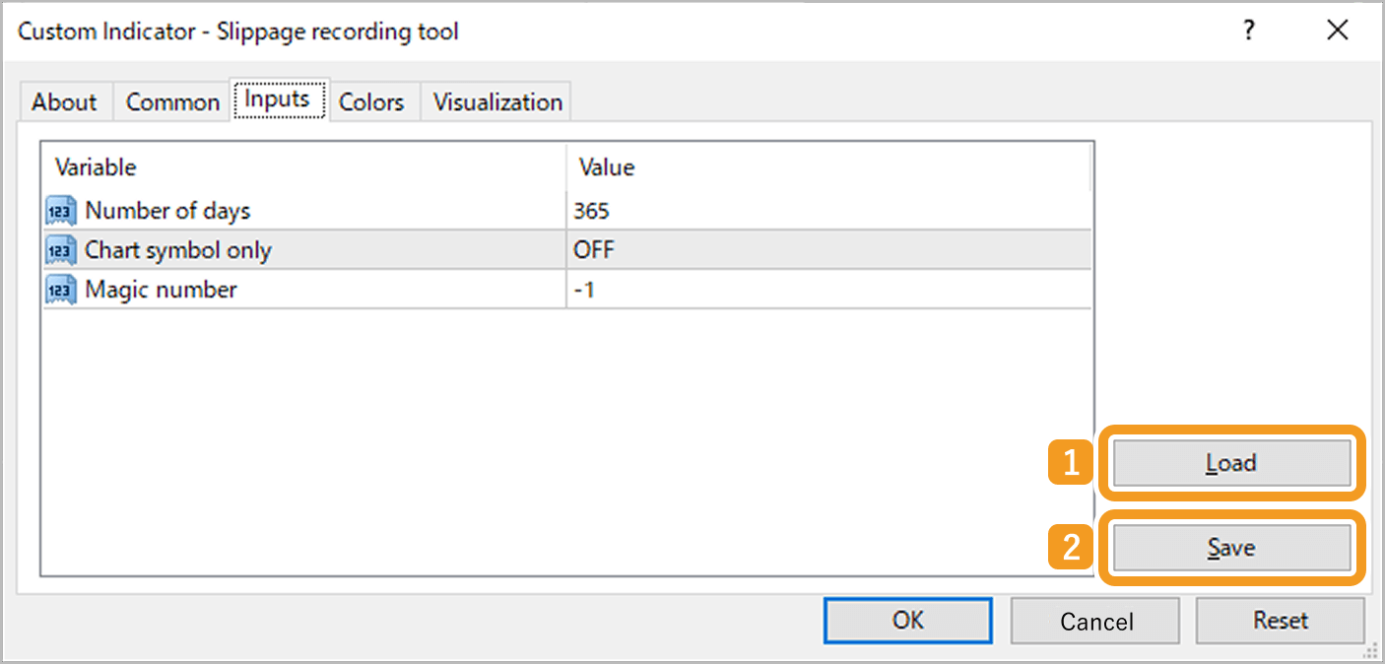1385x664 pixels.
Task: Close the Slippage recording tool dialog
Action: click(1337, 32)
